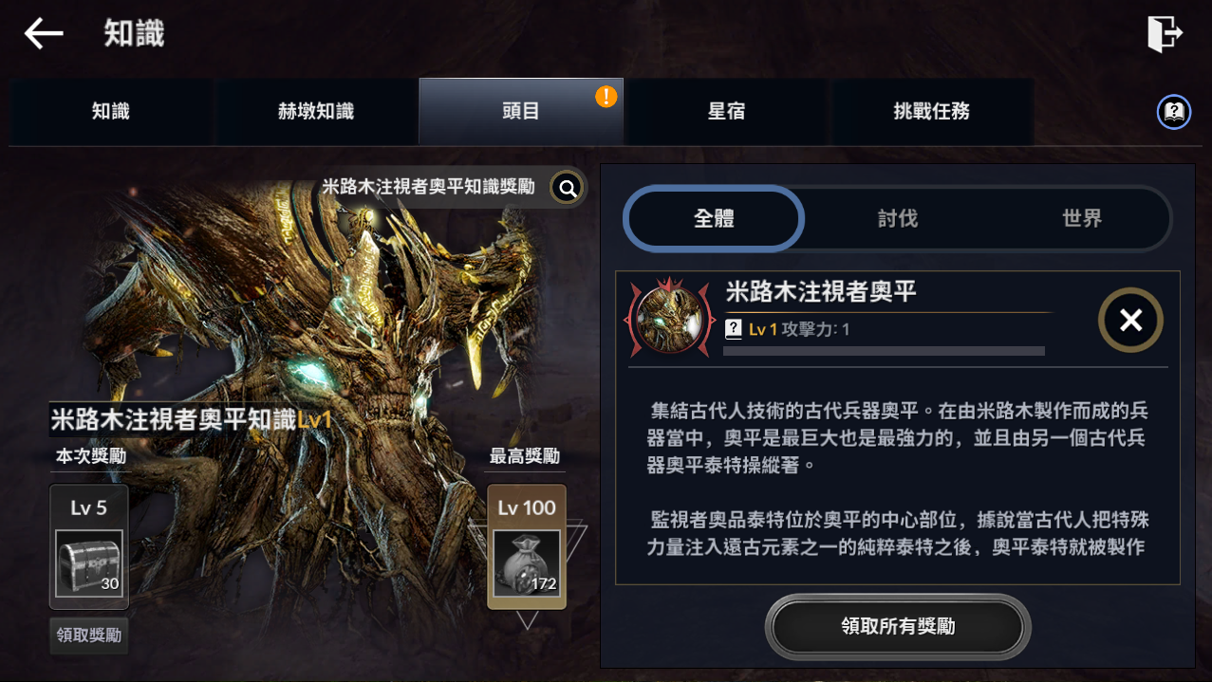The width and height of the screenshot is (1212, 682).
Task: Close the 米路木注視者奧平 detail panel
Action: tap(1130, 321)
